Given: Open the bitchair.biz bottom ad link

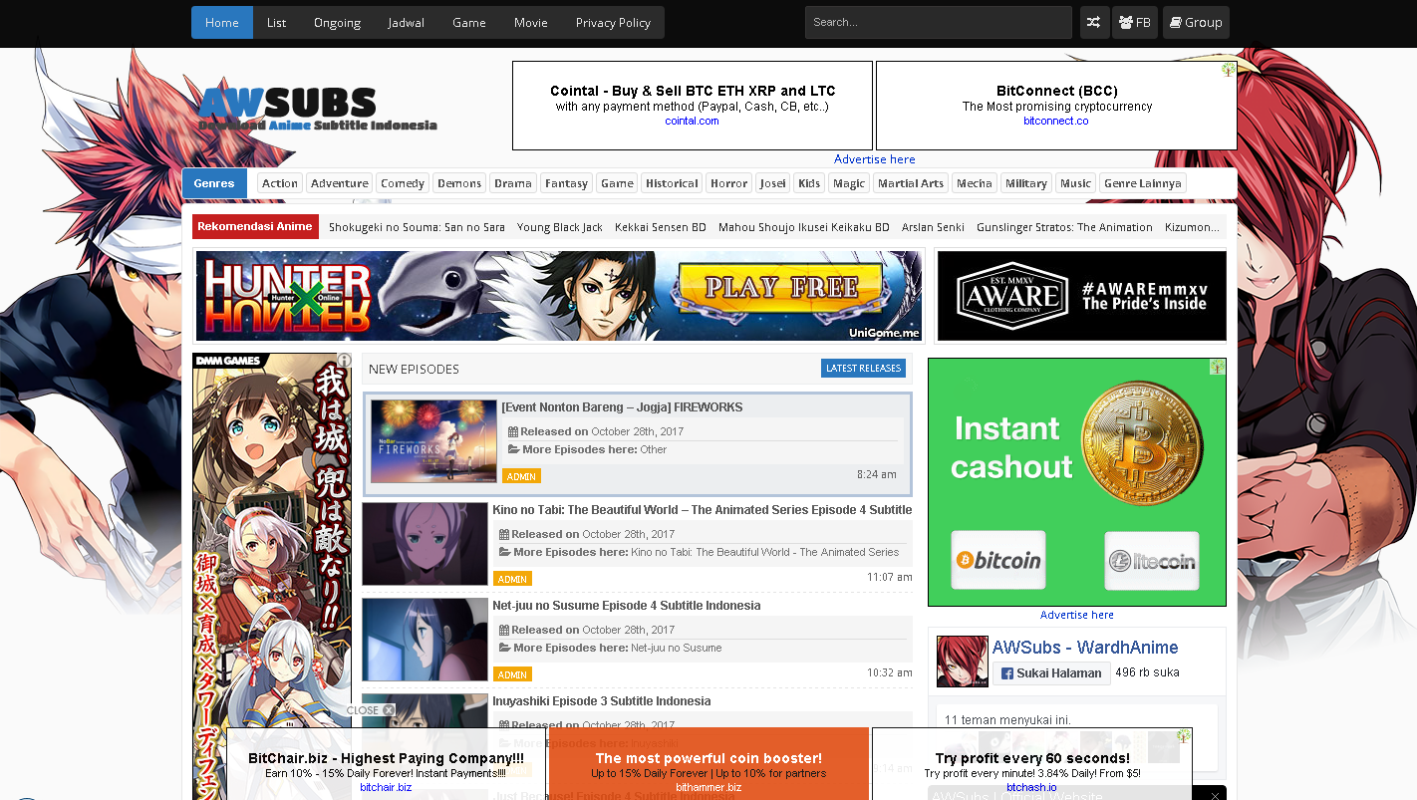Looking at the screenshot, I should pyautogui.click(x=386, y=787).
